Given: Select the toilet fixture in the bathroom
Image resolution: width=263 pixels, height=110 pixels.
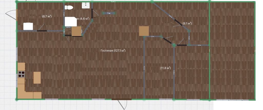Looking at the screenshot, I should (69, 7).
